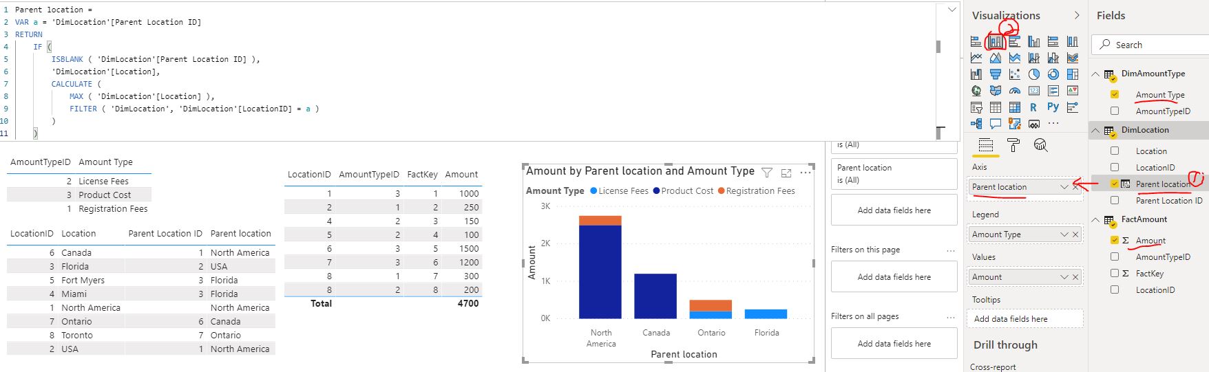
Task: Select the matrix visual
Action: 1015,107
